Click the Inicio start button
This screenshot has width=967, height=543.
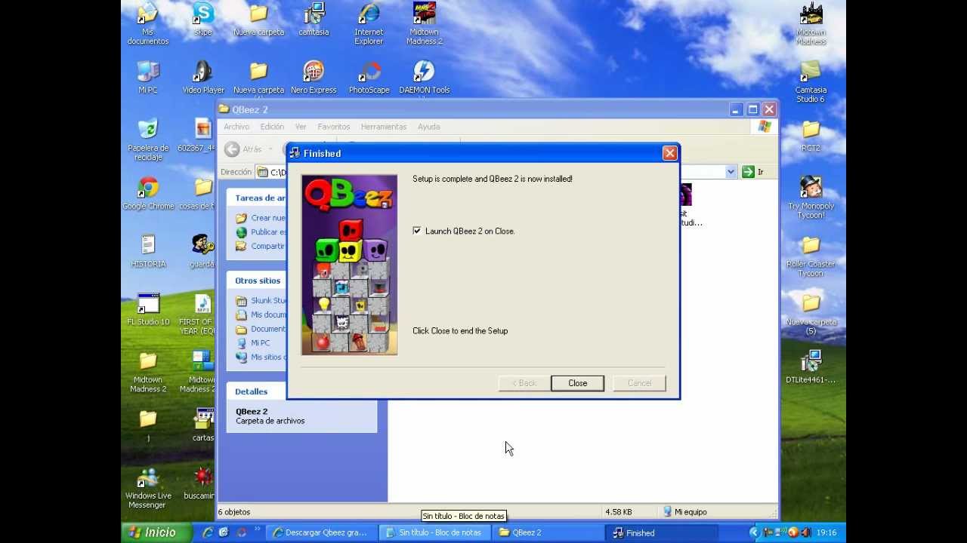(156, 532)
